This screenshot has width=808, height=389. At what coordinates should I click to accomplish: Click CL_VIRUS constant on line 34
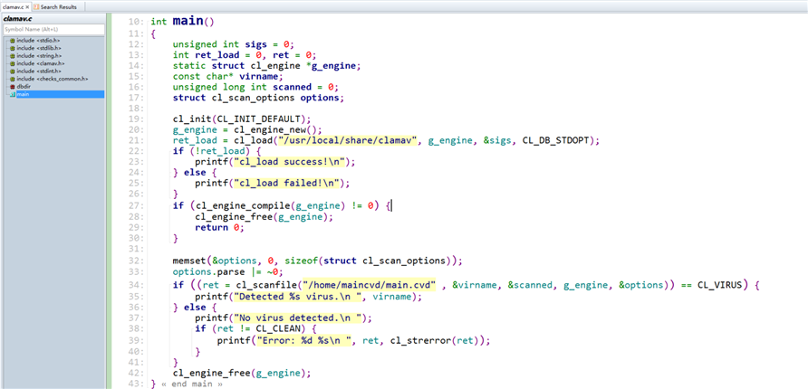pos(720,285)
